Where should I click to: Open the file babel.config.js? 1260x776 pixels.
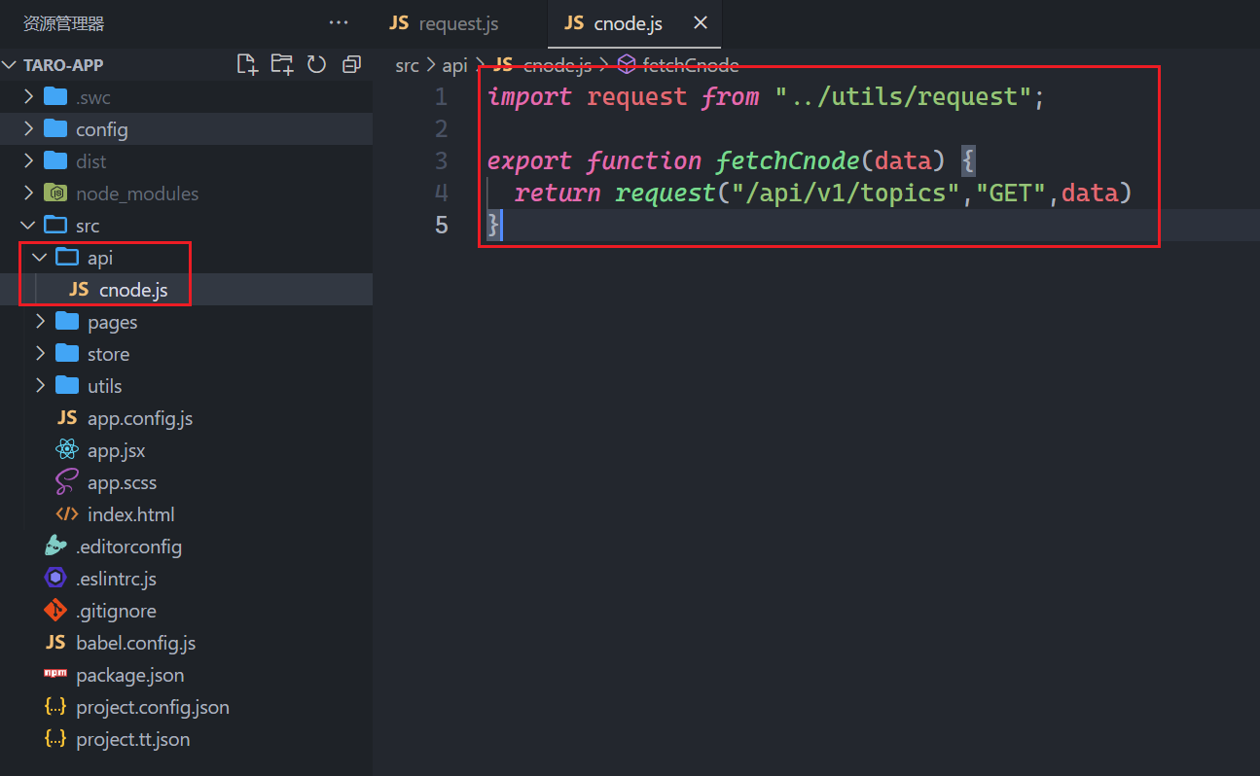135,643
